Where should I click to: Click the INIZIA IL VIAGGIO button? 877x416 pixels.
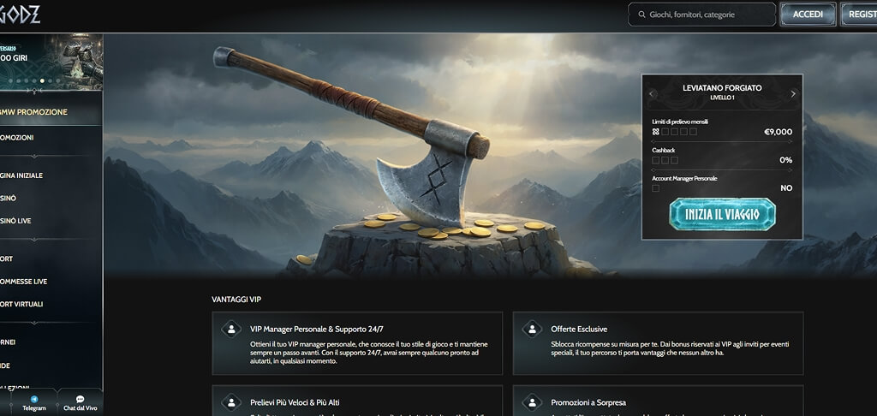pyautogui.click(x=722, y=214)
